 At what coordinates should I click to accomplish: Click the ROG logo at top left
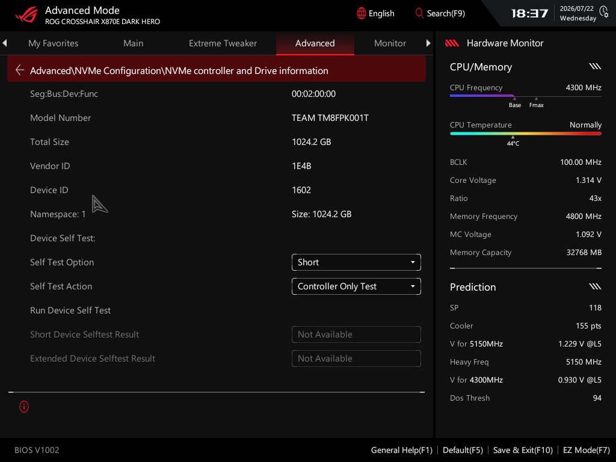(26, 15)
